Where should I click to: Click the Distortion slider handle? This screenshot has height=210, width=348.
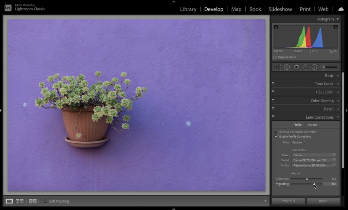(307, 179)
